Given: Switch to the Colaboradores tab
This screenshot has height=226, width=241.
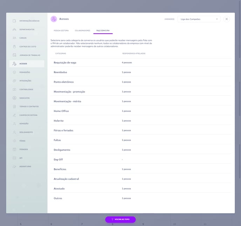Looking at the screenshot, I should tap(83, 30).
